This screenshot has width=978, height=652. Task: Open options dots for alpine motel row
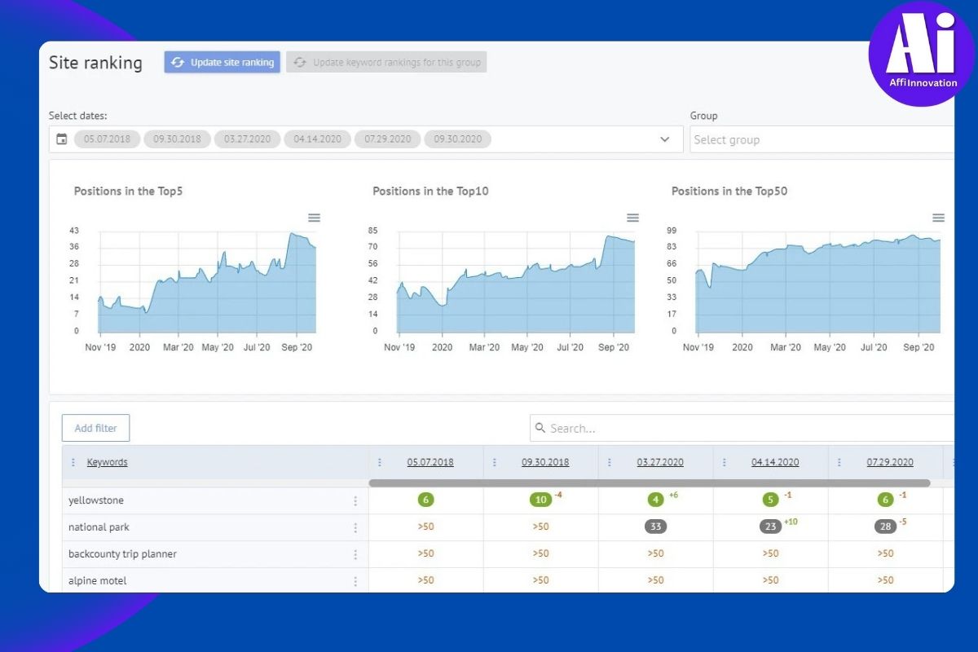(355, 581)
